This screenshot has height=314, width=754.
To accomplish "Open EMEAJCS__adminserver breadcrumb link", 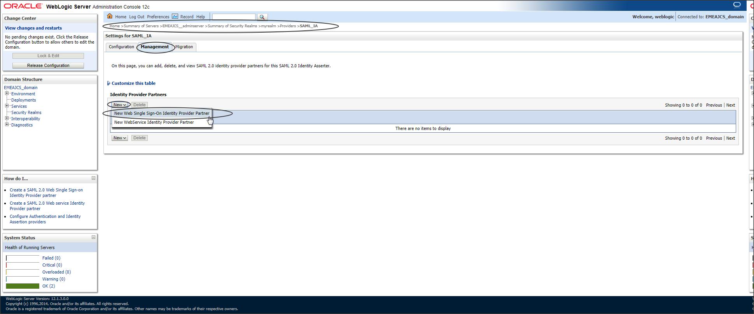I will tap(183, 26).
